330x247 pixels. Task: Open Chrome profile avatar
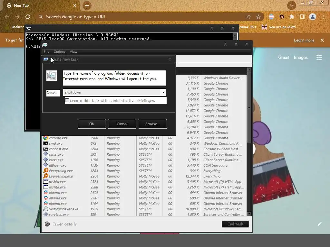coord(313,17)
